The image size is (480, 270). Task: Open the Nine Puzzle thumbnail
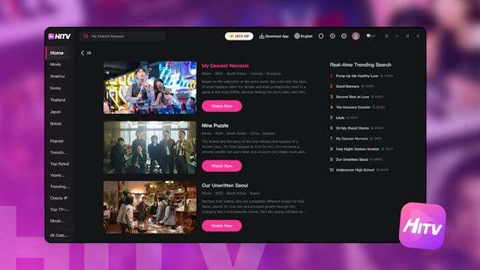pyautogui.click(x=150, y=148)
